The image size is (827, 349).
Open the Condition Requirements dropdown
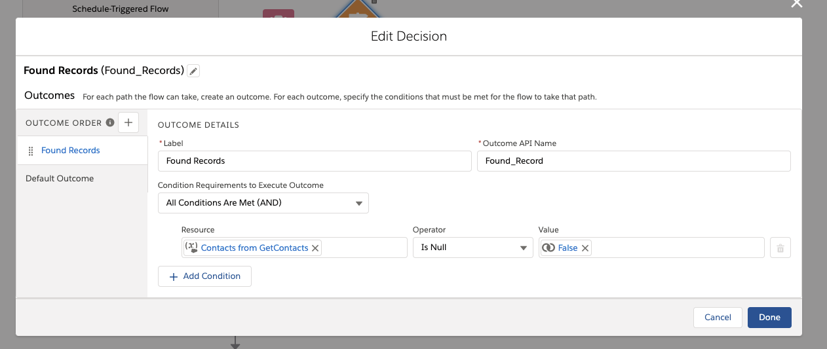pos(263,203)
